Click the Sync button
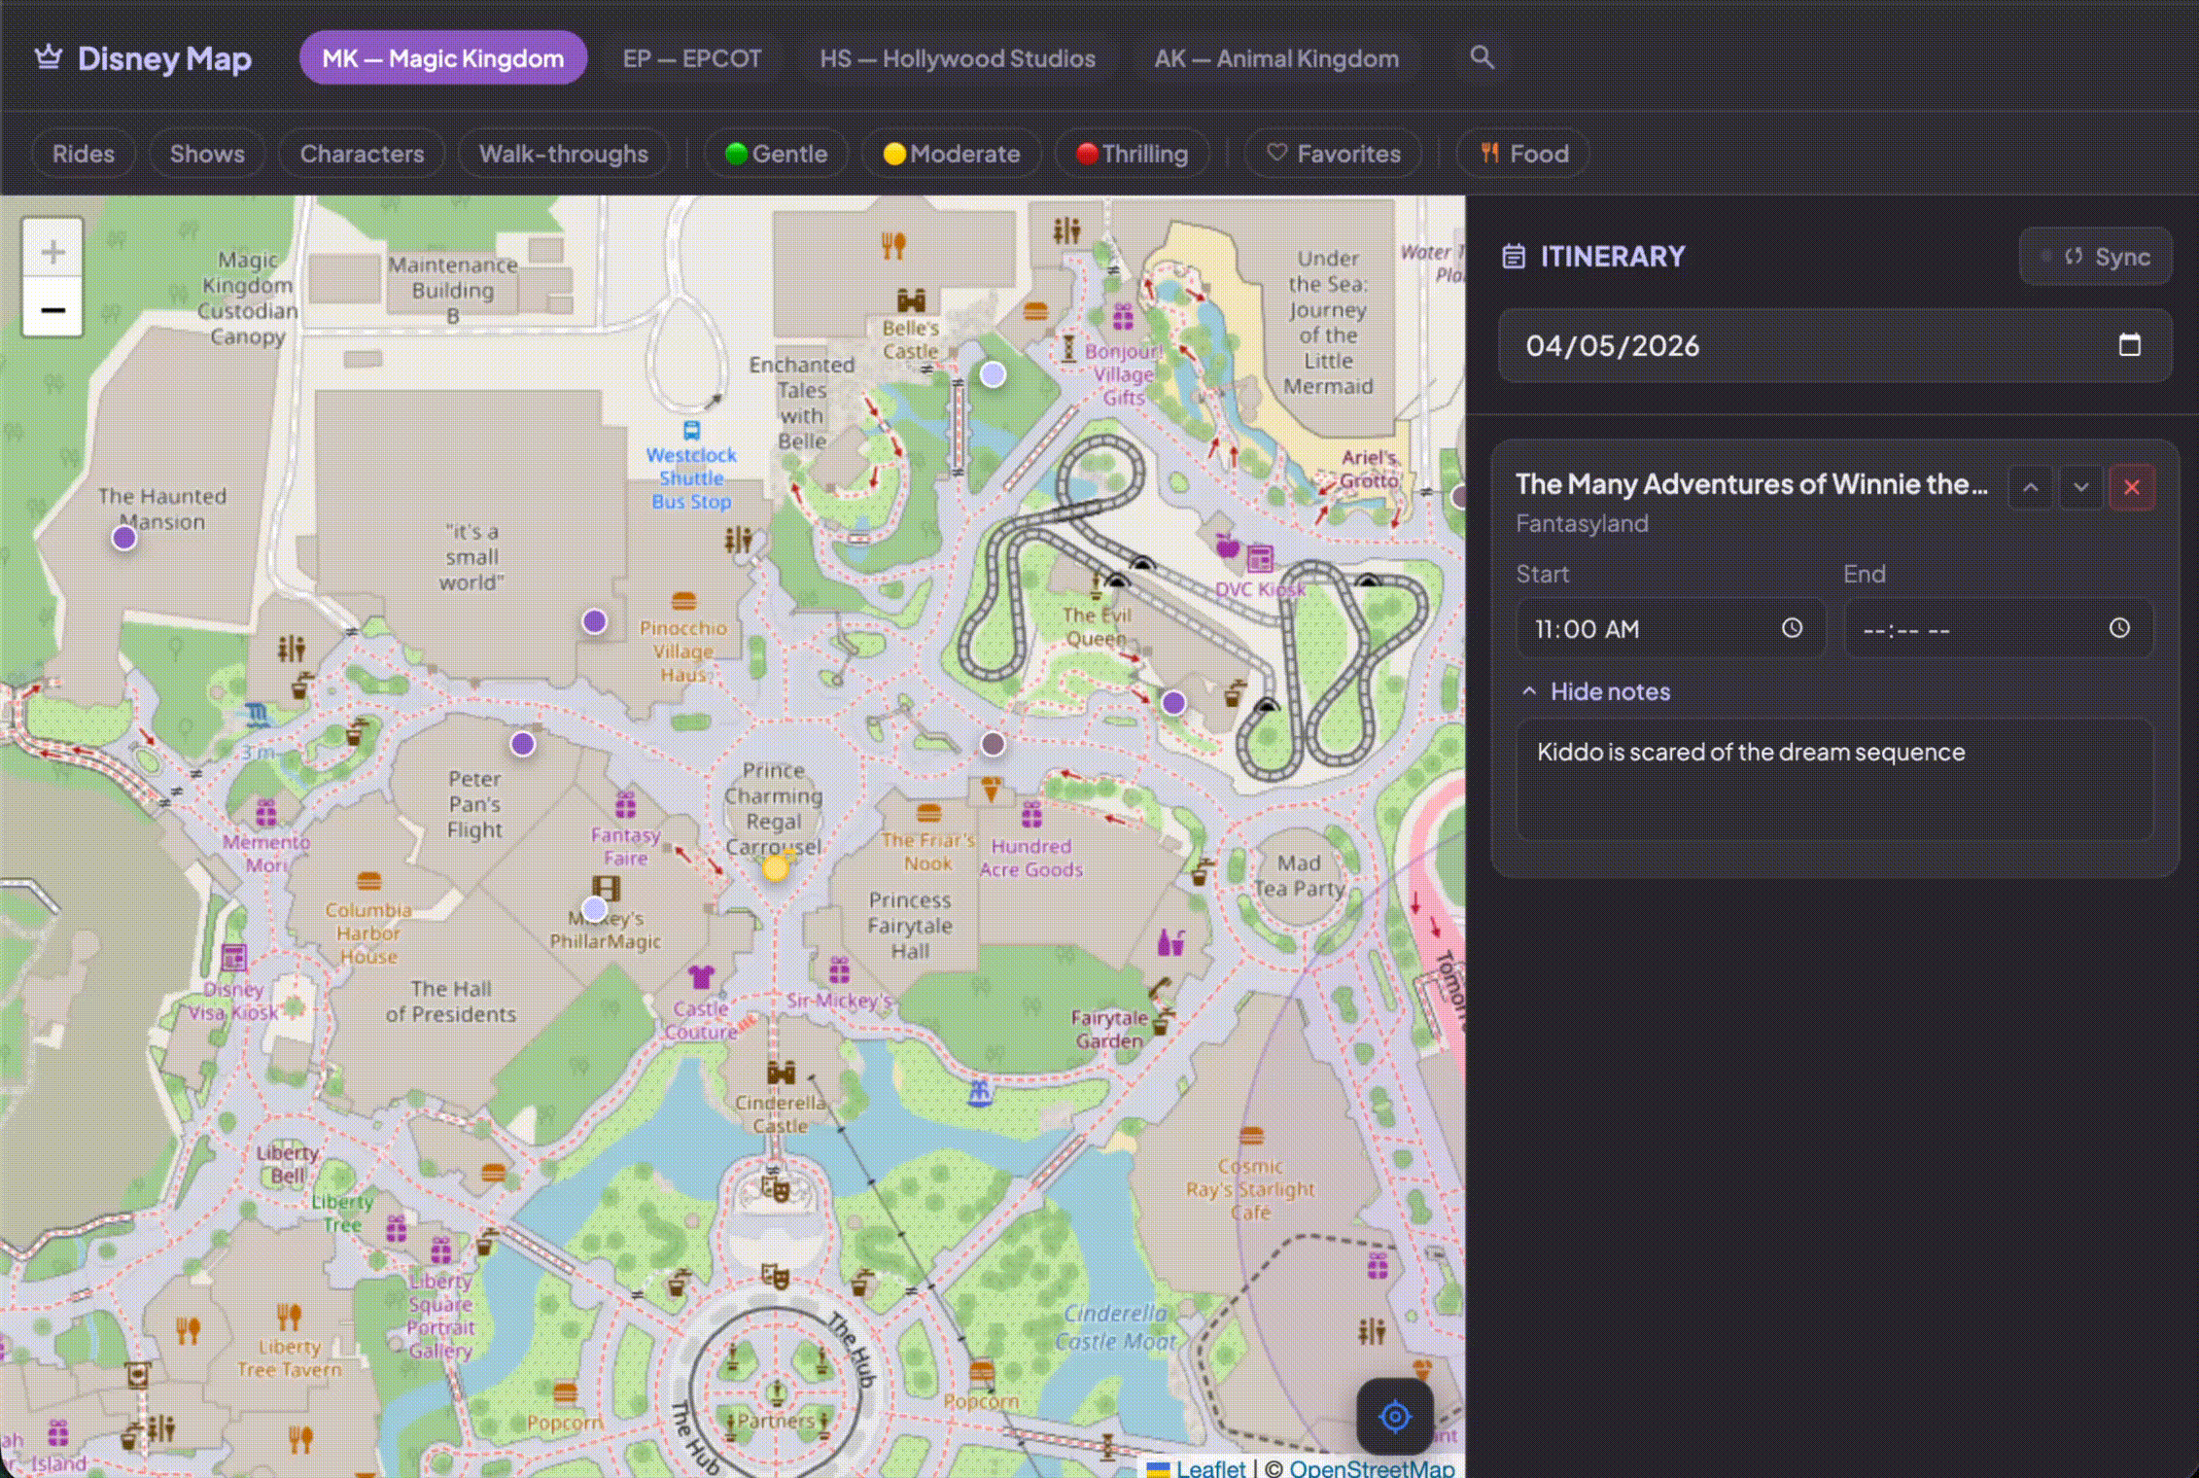Image resolution: width=2199 pixels, height=1478 pixels. tap(2096, 257)
